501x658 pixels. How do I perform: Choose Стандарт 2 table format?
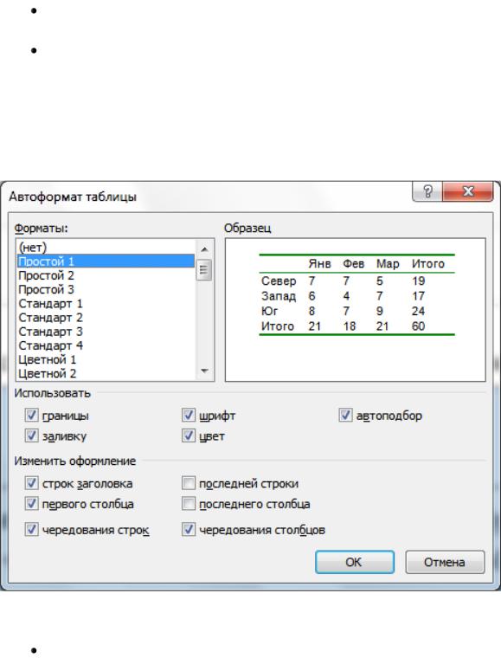click(106, 317)
